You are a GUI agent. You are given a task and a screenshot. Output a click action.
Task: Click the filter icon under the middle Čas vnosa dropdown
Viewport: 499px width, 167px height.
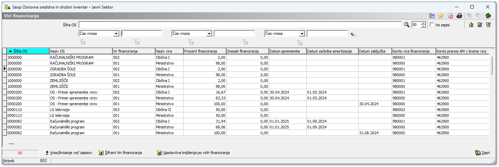tap(191, 42)
